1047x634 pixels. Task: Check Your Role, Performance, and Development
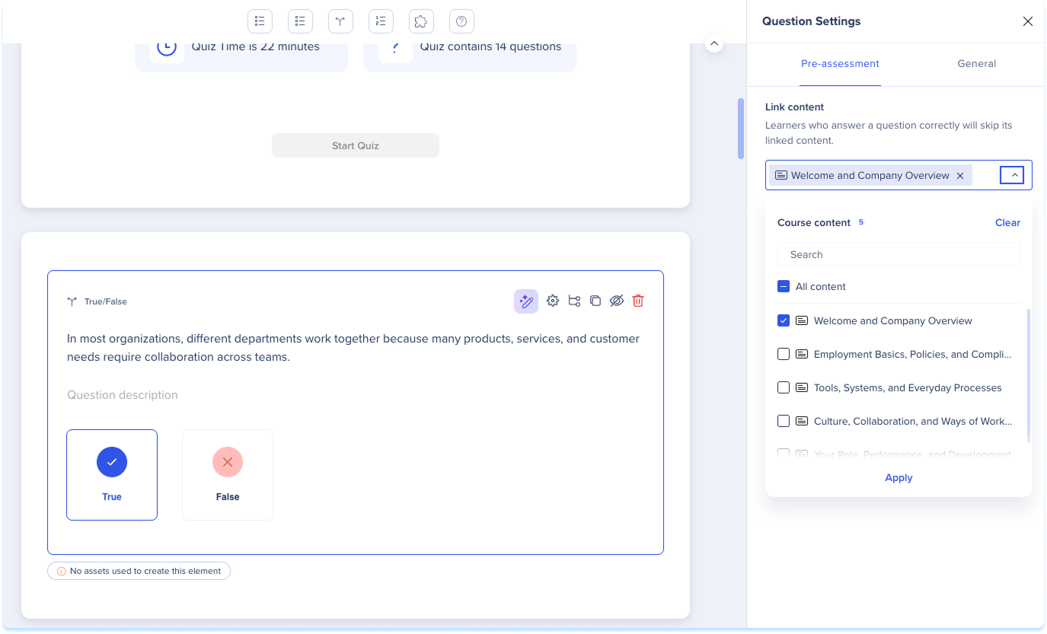click(784, 454)
